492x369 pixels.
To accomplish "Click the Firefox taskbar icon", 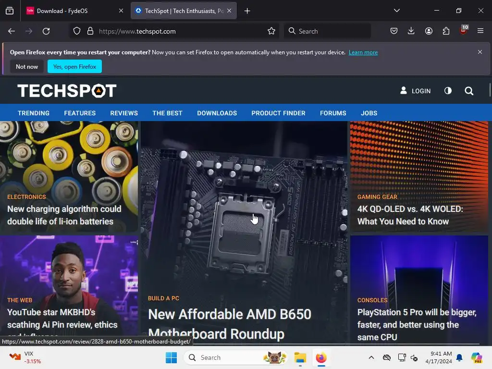I will [x=321, y=357].
